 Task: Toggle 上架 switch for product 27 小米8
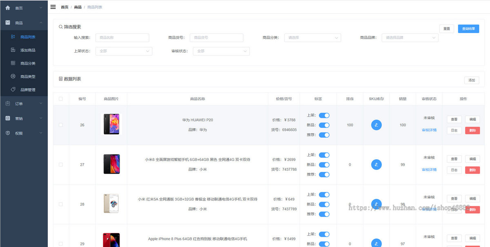tap(324, 155)
